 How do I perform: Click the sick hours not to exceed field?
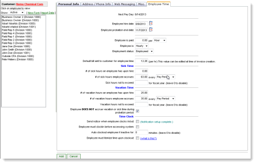coord(141,83)
